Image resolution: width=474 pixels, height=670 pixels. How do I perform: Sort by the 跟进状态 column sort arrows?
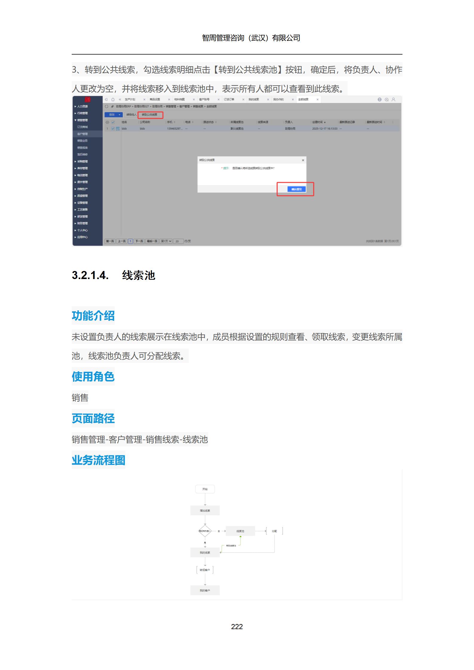pos(216,122)
